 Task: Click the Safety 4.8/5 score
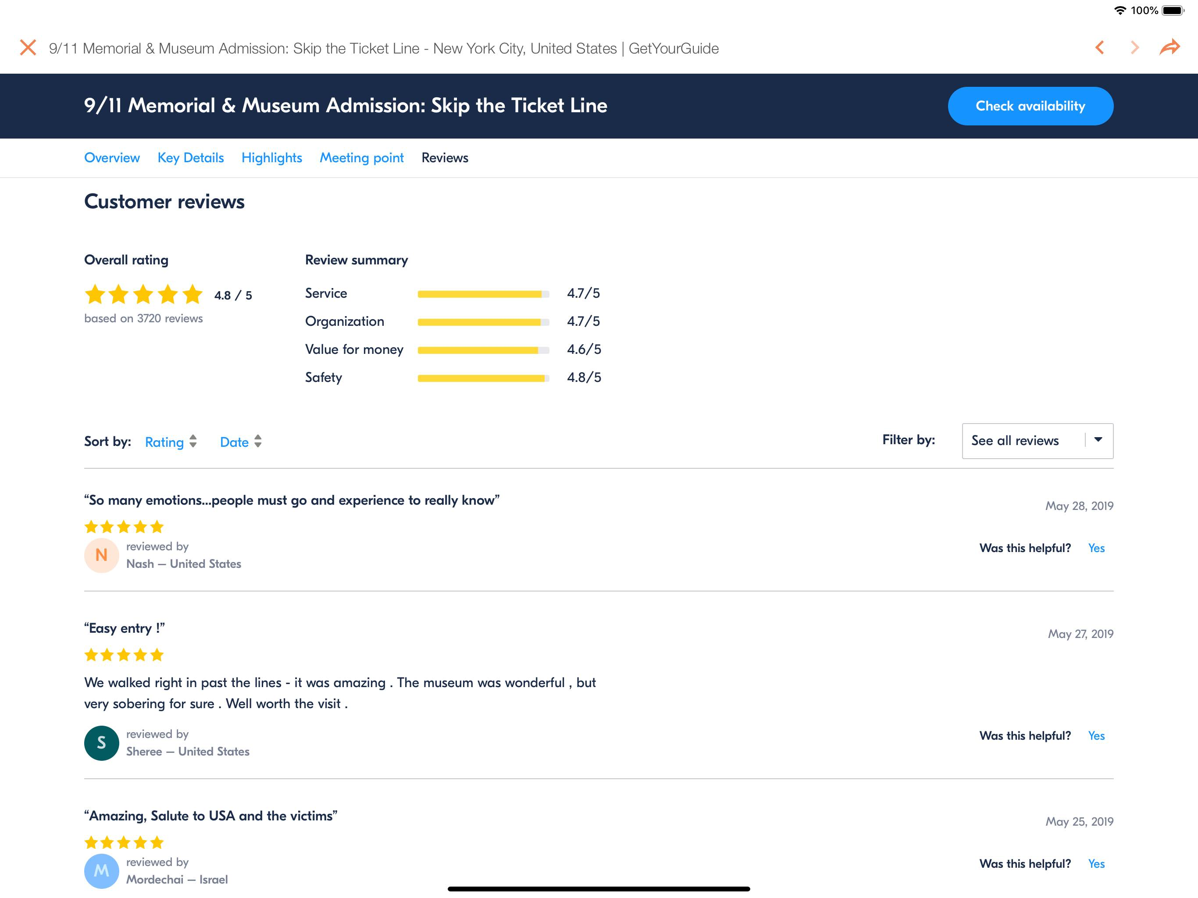pyautogui.click(x=584, y=378)
